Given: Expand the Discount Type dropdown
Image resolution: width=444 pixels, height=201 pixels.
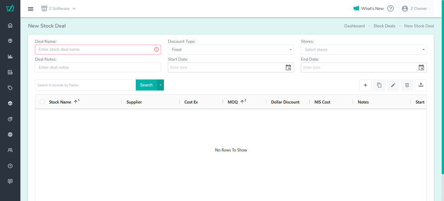Looking at the screenshot, I should [231, 49].
